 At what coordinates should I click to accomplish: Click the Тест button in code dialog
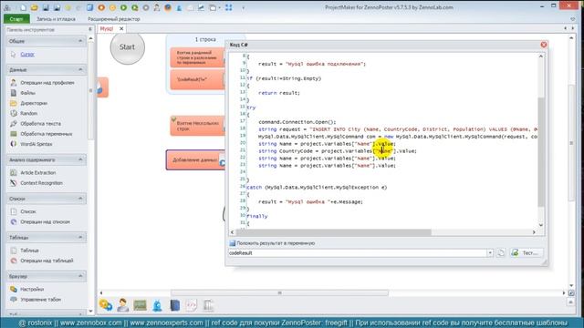[x=527, y=253]
